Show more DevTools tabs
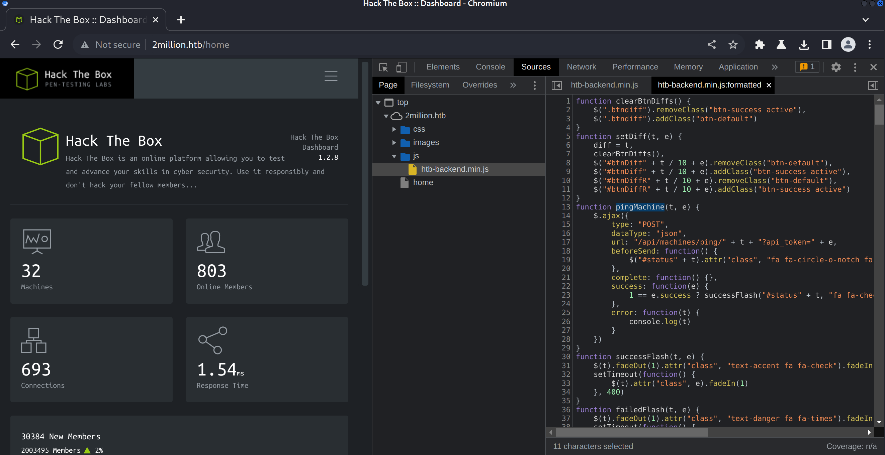This screenshot has height=455, width=885. (774, 67)
